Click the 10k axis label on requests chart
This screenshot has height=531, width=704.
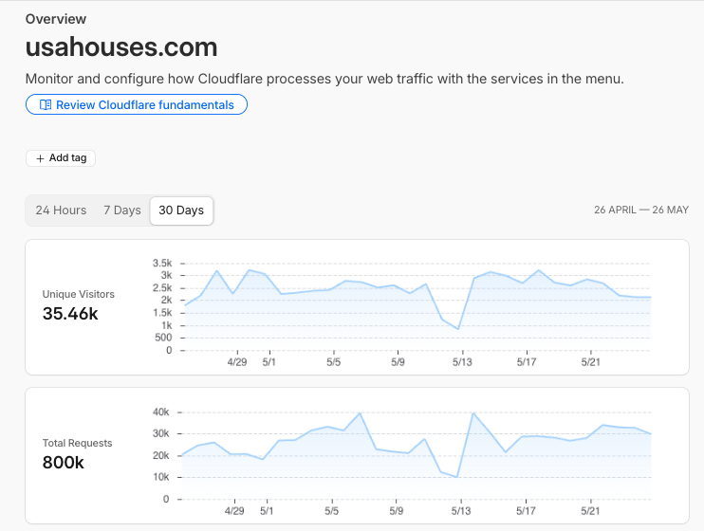coord(160,477)
